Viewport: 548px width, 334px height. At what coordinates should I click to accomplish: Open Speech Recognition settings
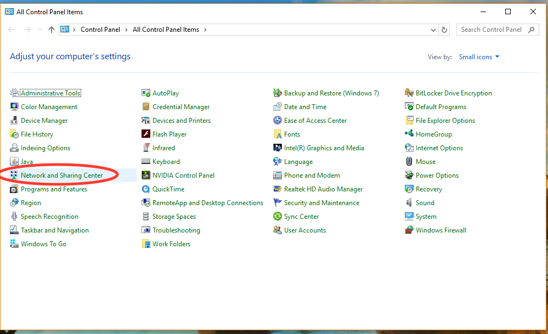(x=49, y=216)
